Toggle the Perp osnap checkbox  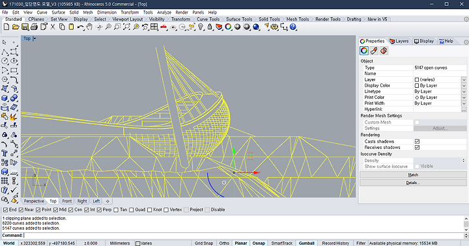[x=99, y=210]
